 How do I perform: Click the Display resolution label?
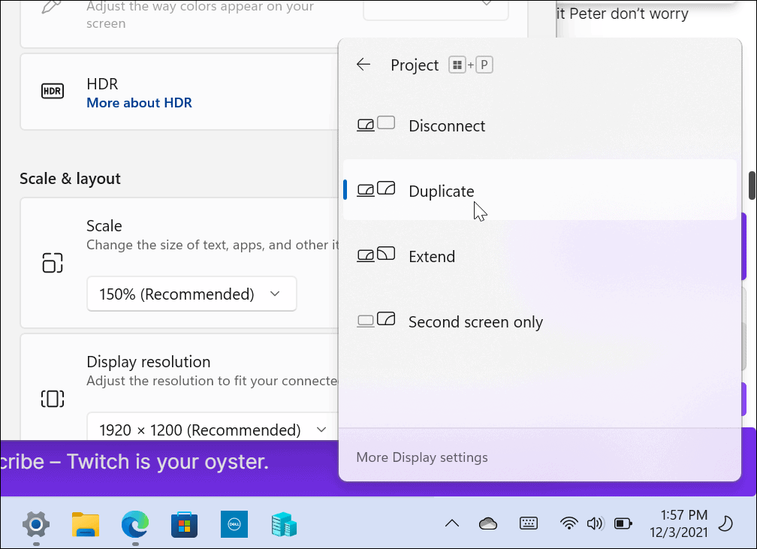click(149, 362)
